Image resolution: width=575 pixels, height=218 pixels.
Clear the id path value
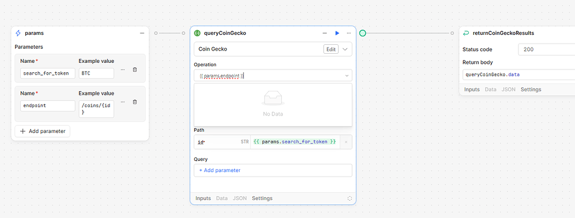346,142
